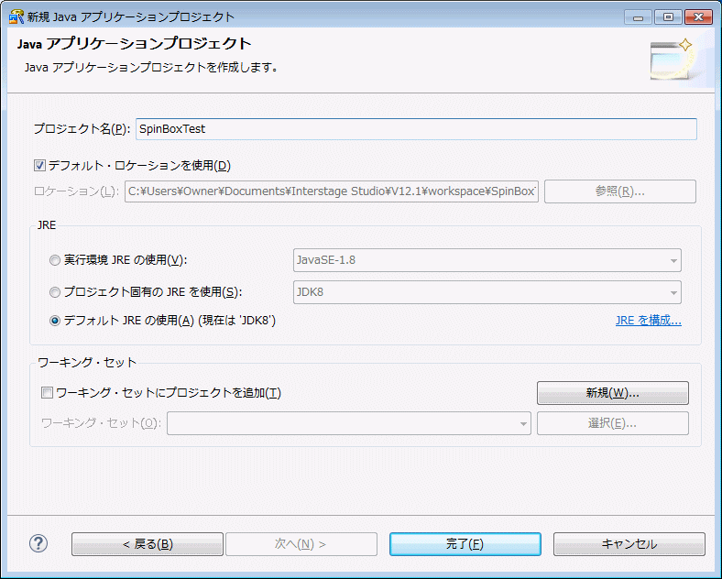Maximize the wizard window

click(668, 17)
